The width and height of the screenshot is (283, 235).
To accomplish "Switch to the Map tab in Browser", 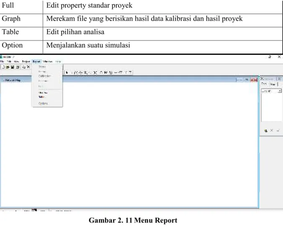I will click(273, 84).
